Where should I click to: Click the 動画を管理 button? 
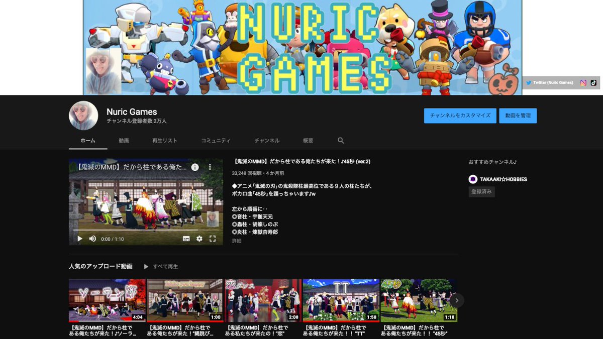pos(518,116)
